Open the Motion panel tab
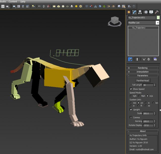Screen dimensions: 161x154 146,12
